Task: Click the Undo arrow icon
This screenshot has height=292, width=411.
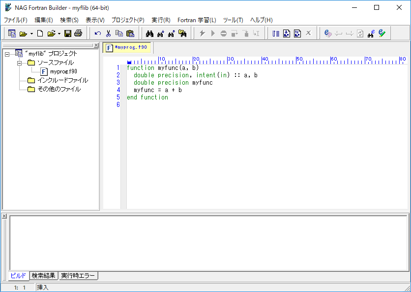Action: pos(98,33)
